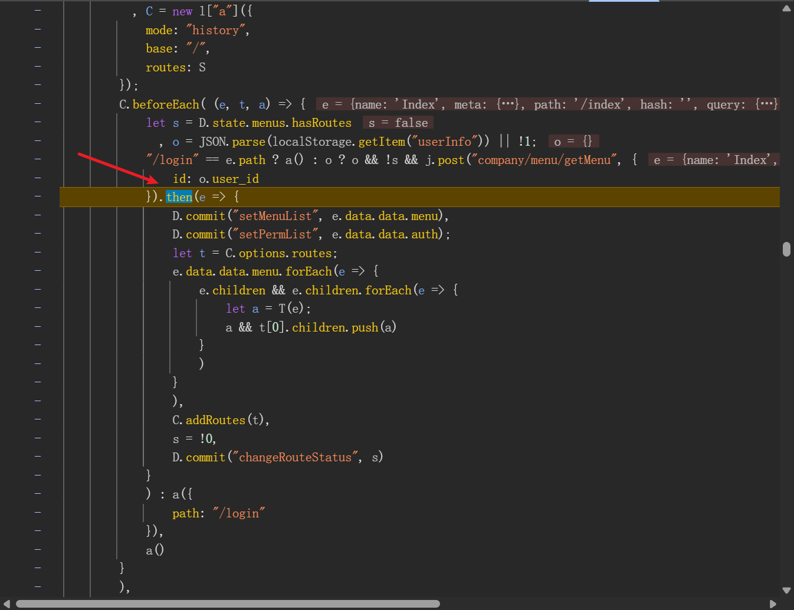Viewport: 794px width, 610px height.
Task: Toggle breakpoint in gutter beside C.addRoutes(t) line
Action: 38,419
